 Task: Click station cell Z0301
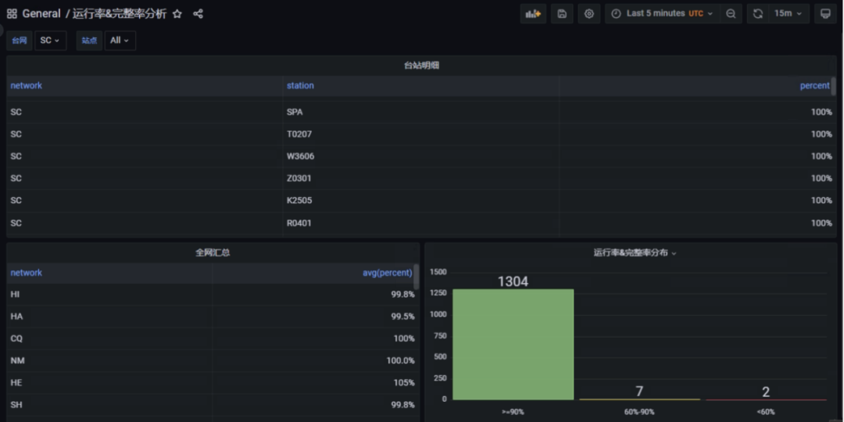coord(299,178)
